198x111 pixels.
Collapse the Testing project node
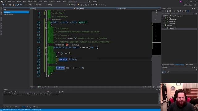[163, 18]
